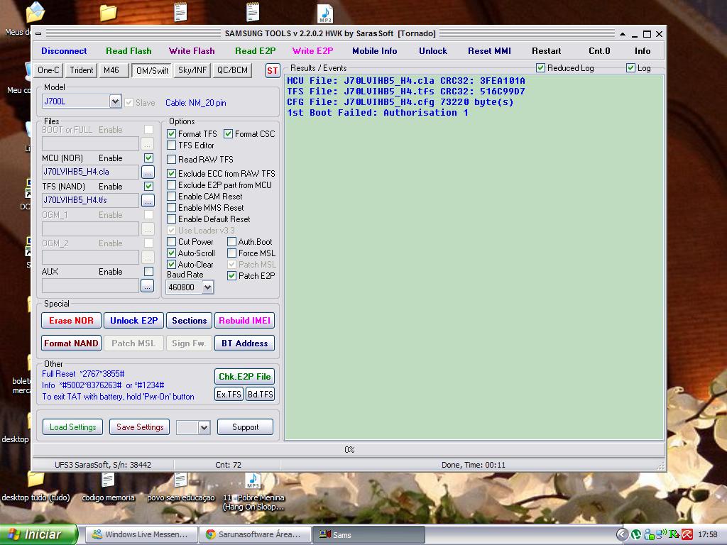Toggle Reduced Log checkbox
Viewport: 727px width, 545px height.
540,68
